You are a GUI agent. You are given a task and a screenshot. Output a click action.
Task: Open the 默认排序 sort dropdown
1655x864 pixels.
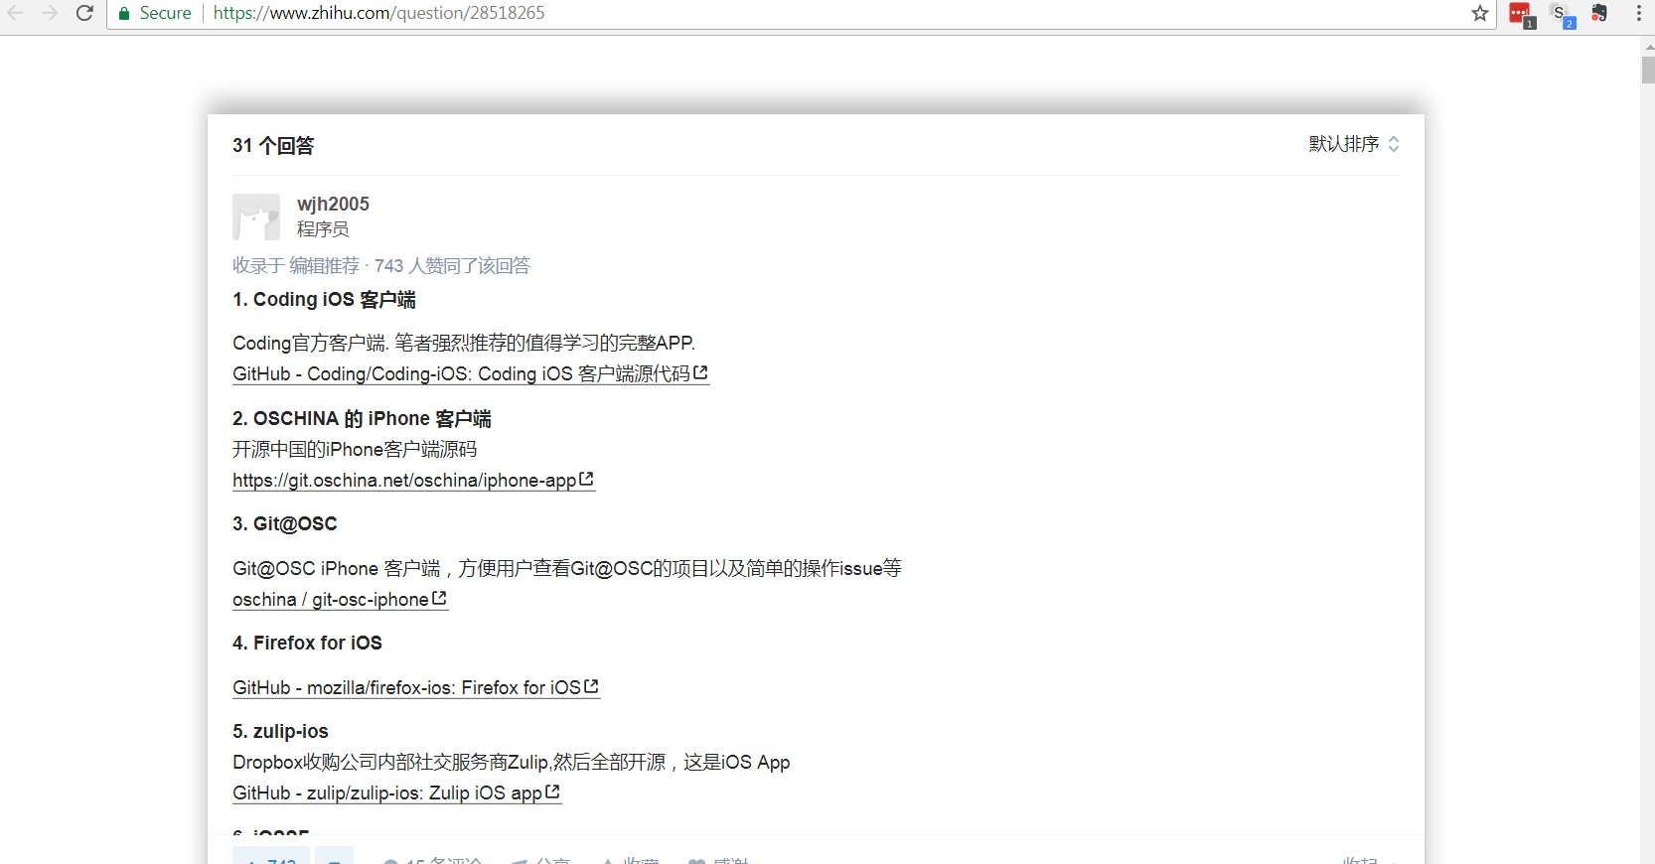[1354, 144]
